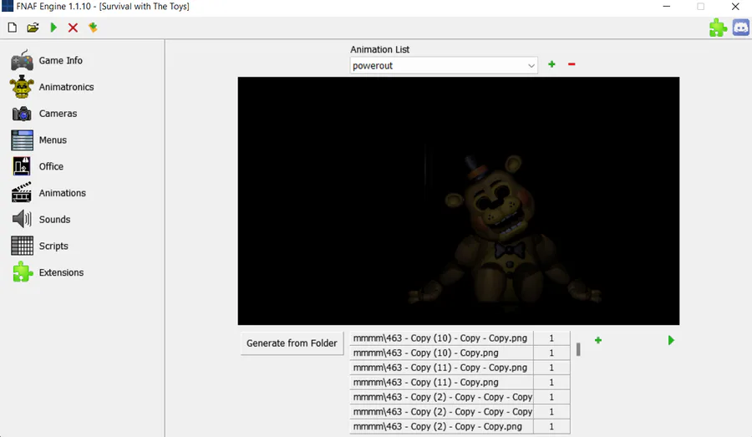This screenshot has width=752, height=437.
Task: Click the animation preview image of the animatronic
Action: point(459,201)
